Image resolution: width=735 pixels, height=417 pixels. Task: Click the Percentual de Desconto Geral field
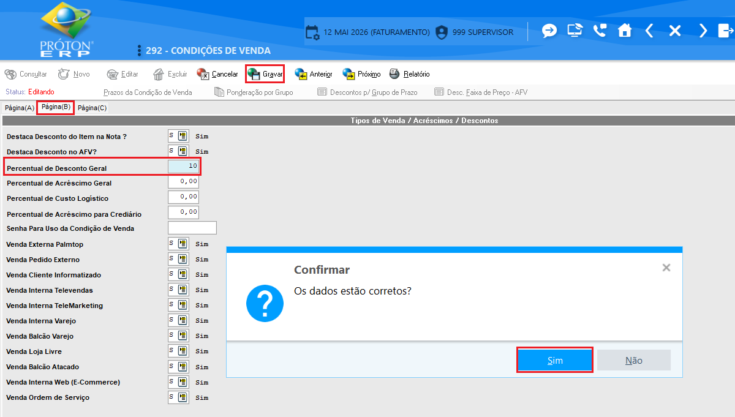coord(183,167)
